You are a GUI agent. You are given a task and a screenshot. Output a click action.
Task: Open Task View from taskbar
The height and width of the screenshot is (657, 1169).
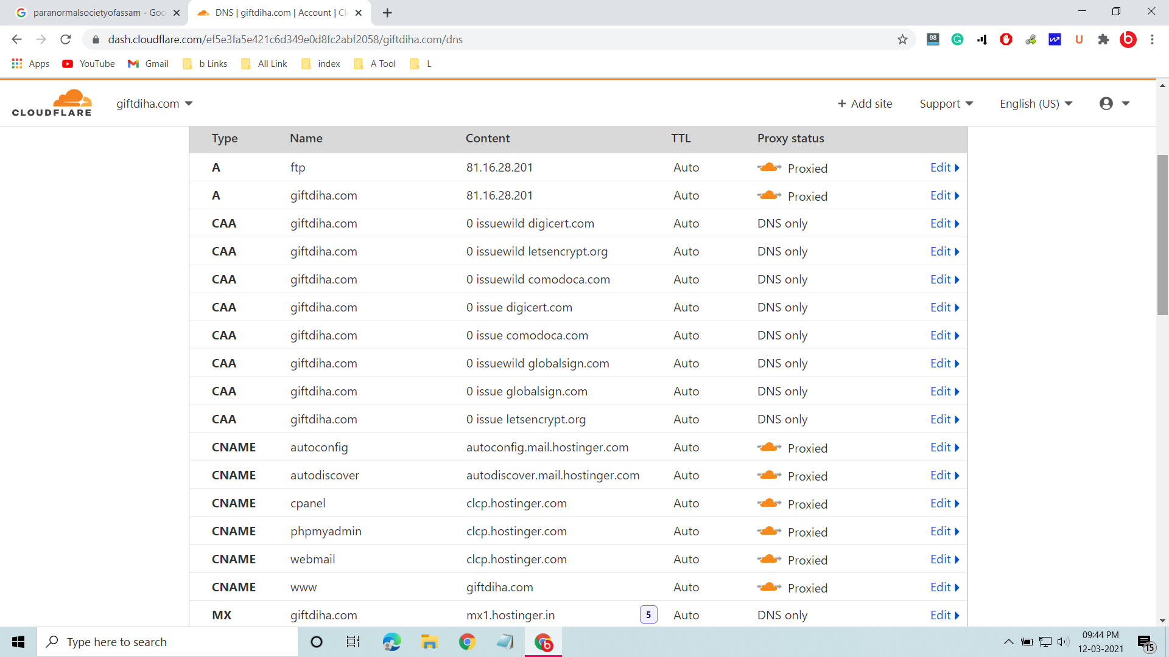353,642
